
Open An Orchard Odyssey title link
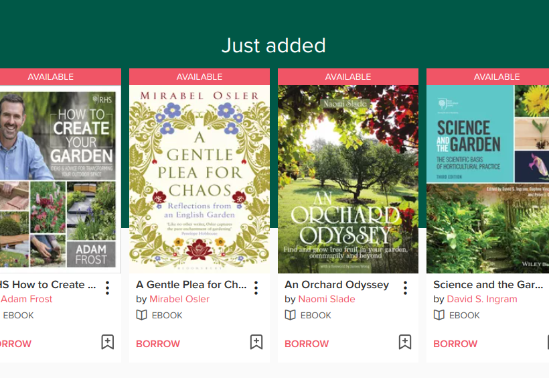337,285
